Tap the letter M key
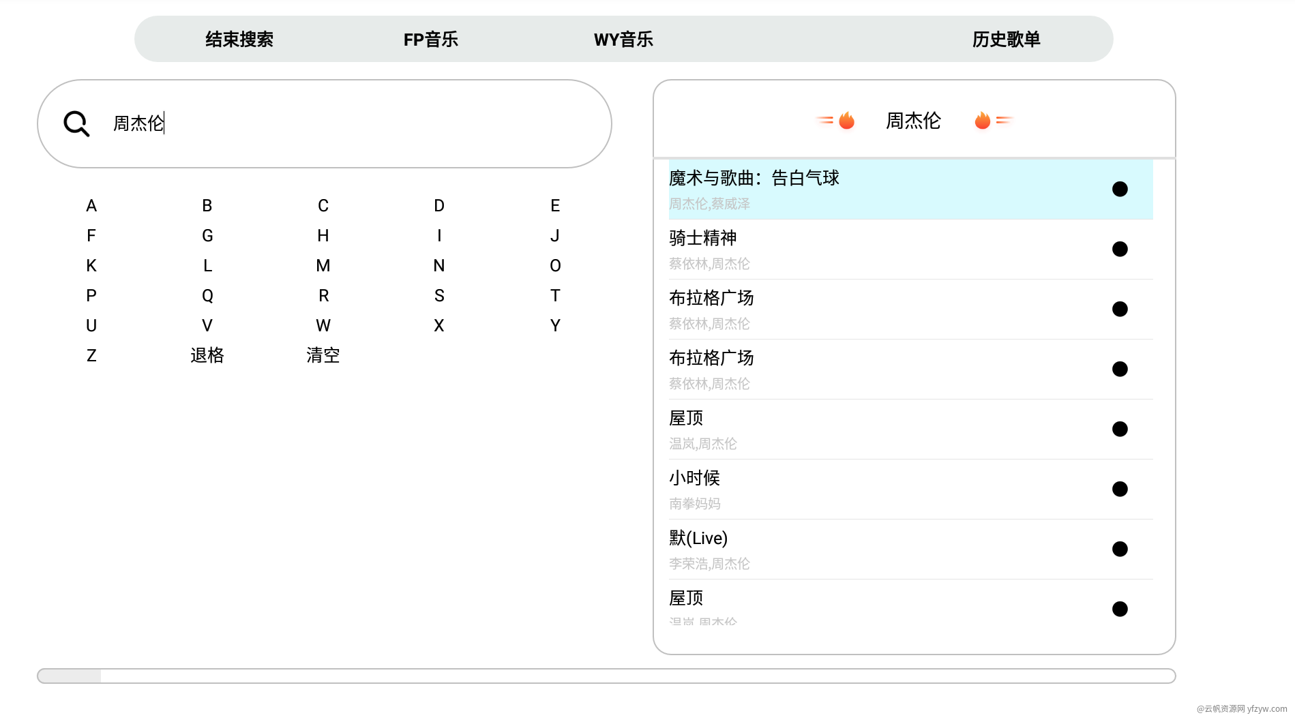 pos(323,266)
